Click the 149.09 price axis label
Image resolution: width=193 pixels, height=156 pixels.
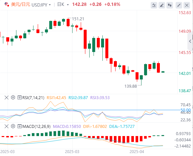(x=185, y=31)
